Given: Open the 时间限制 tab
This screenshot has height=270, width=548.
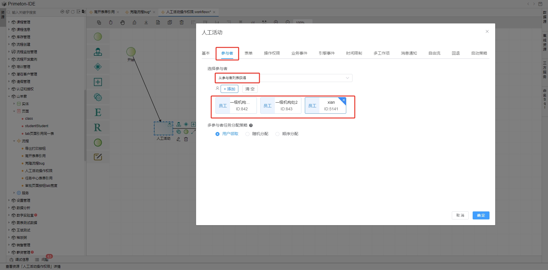Looking at the screenshot, I should (x=354, y=53).
